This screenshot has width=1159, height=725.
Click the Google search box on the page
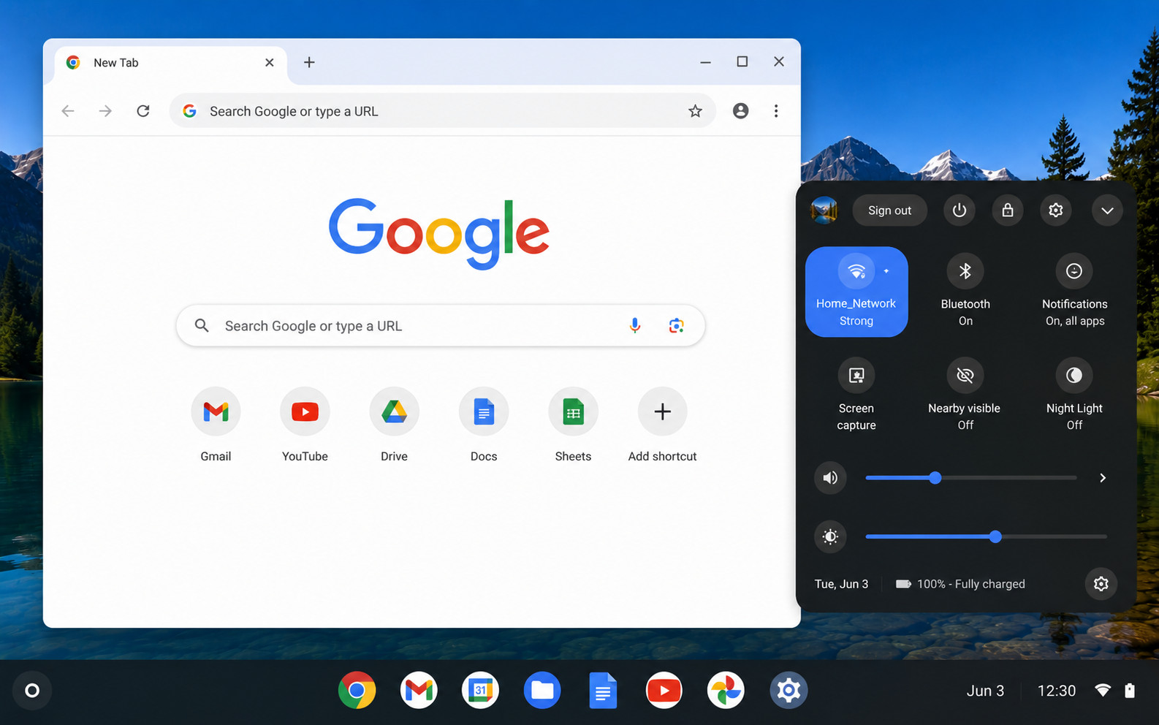point(440,326)
